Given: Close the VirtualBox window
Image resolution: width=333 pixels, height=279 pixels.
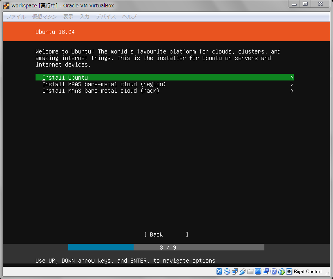Looking at the screenshot, I should [320, 4].
